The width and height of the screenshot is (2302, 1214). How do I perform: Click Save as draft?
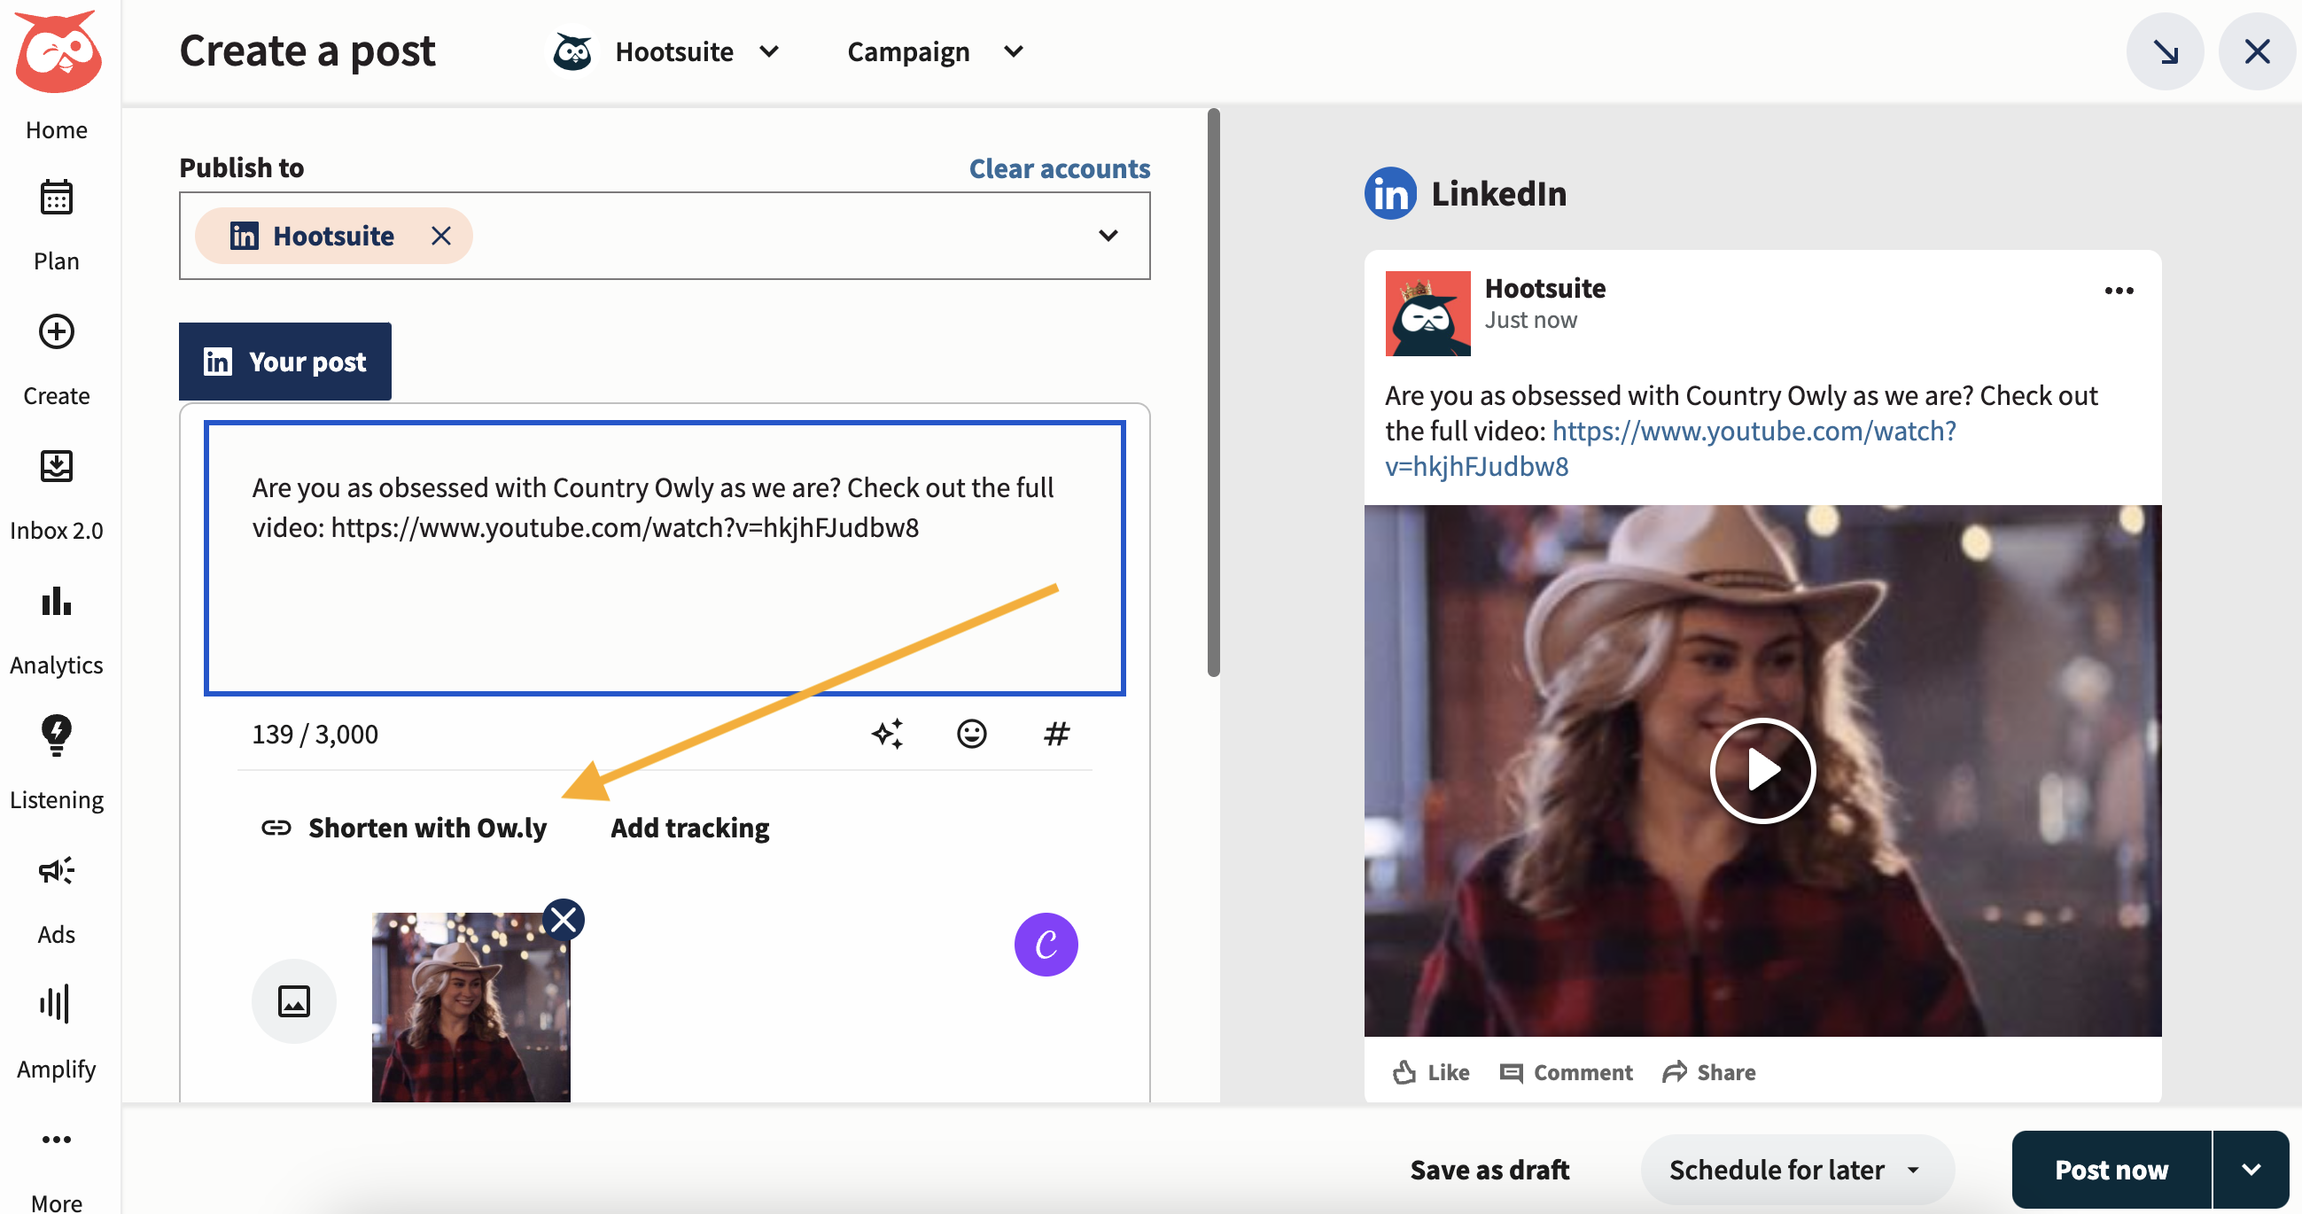coord(1489,1170)
